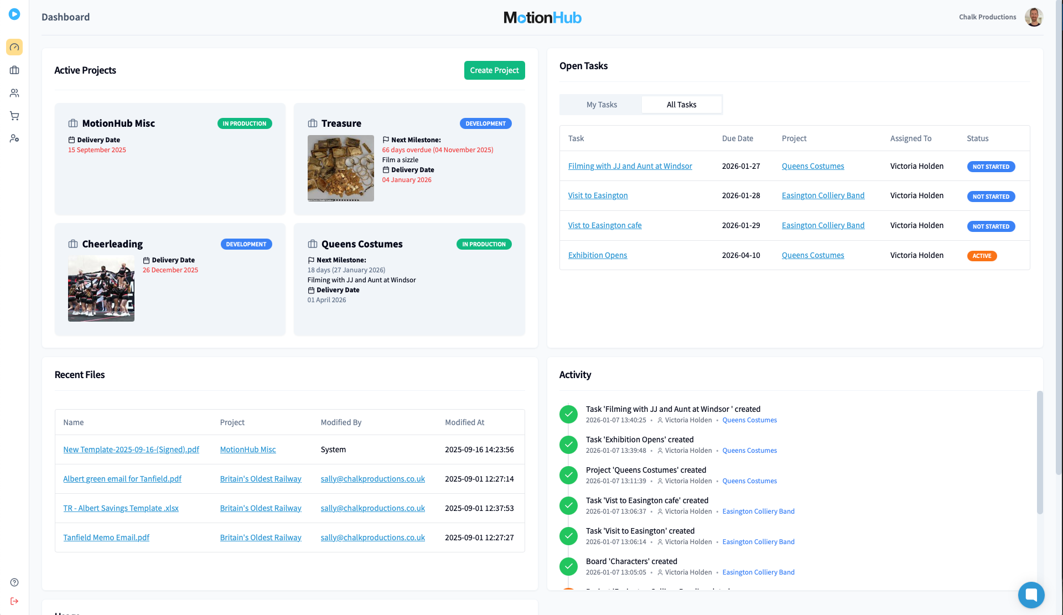Click the red logout icon

[14, 601]
